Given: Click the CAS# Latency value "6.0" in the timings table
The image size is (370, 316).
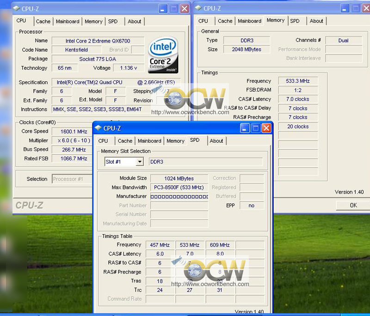Looking at the screenshot, I should pos(160,254).
